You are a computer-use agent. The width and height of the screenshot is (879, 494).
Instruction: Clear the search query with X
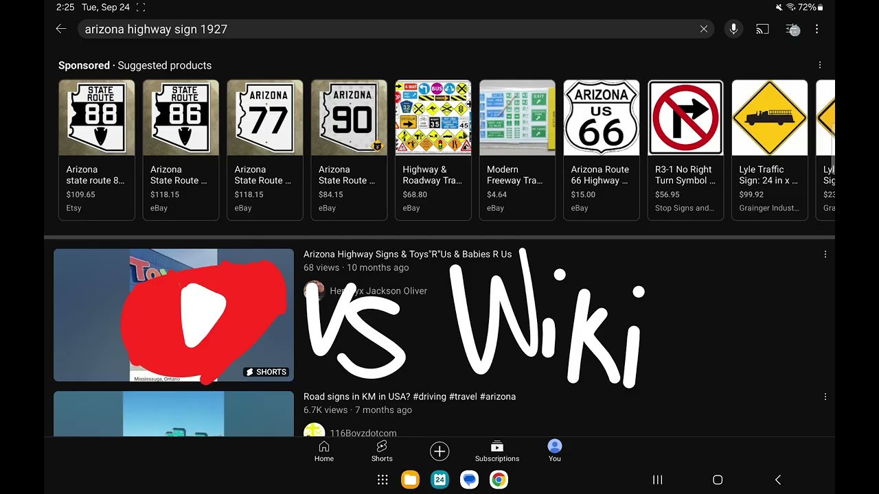pos(704,29)
